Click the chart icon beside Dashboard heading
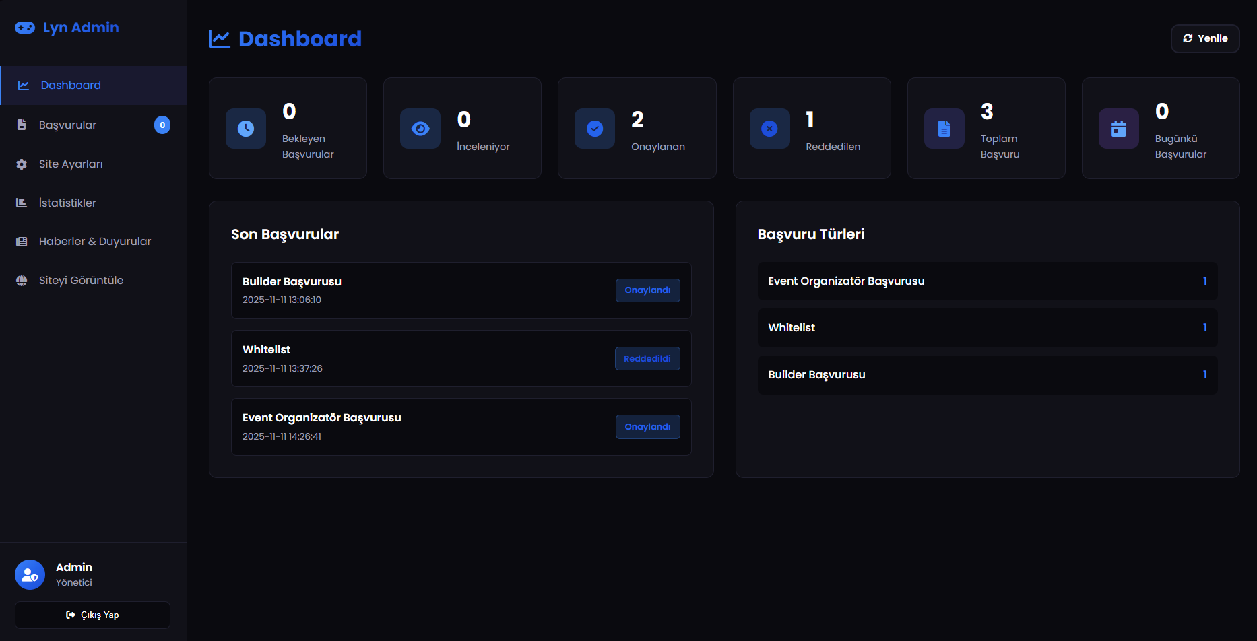 (220, 39)
